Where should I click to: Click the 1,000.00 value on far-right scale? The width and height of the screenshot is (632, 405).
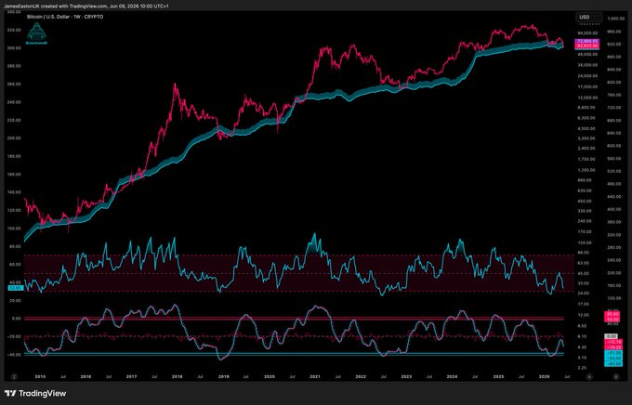point(616,19)
